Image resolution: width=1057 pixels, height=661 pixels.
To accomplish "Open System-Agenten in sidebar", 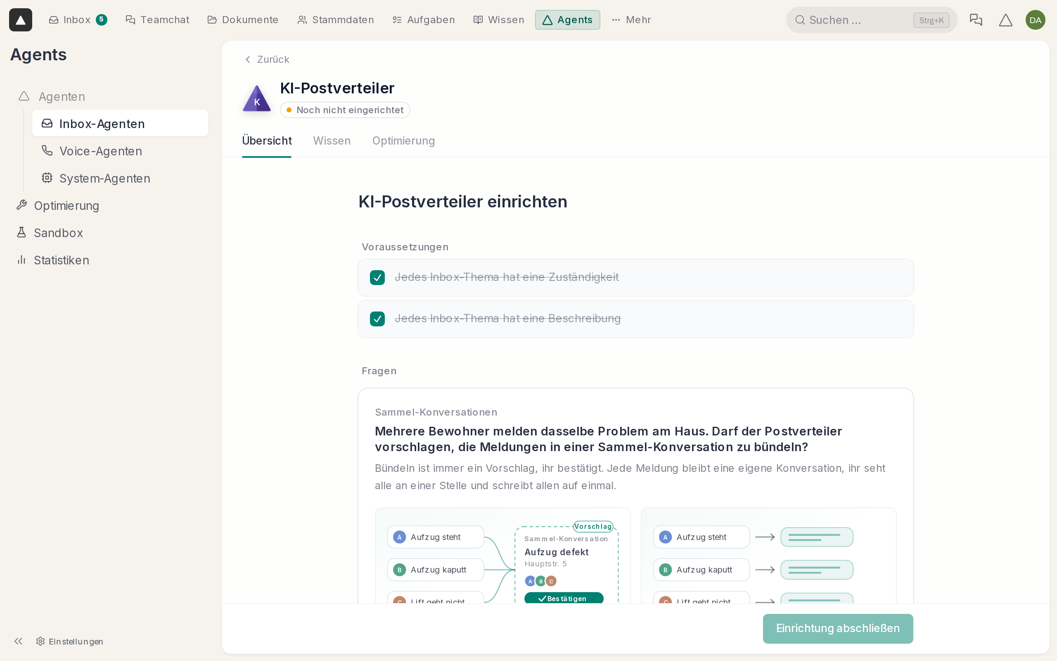I will (120, 178).
